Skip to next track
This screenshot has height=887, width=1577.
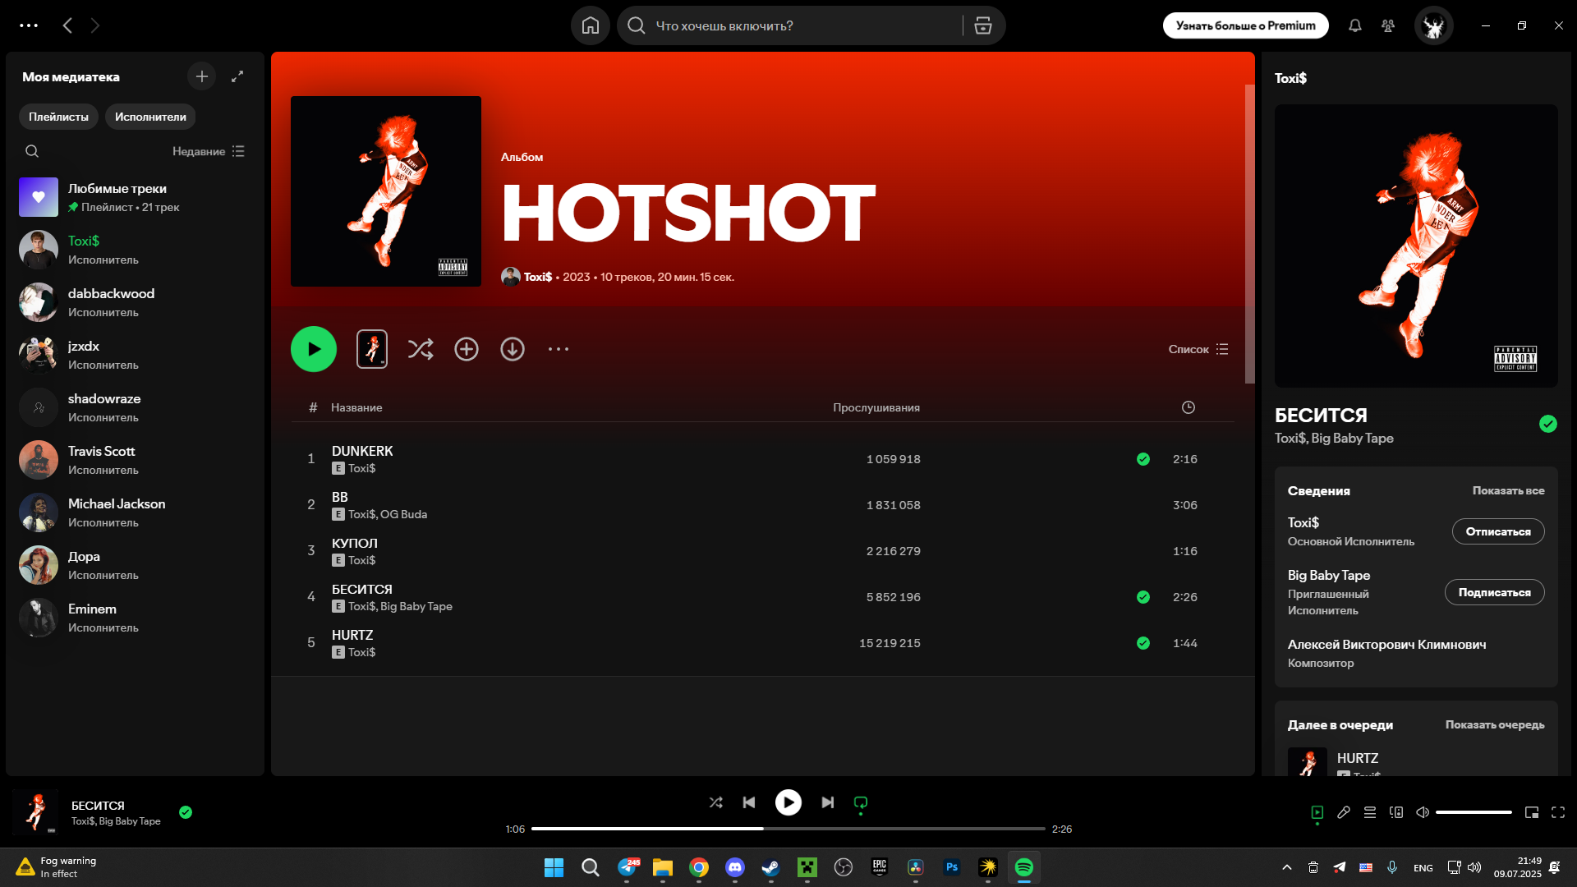tap(828, 802)
